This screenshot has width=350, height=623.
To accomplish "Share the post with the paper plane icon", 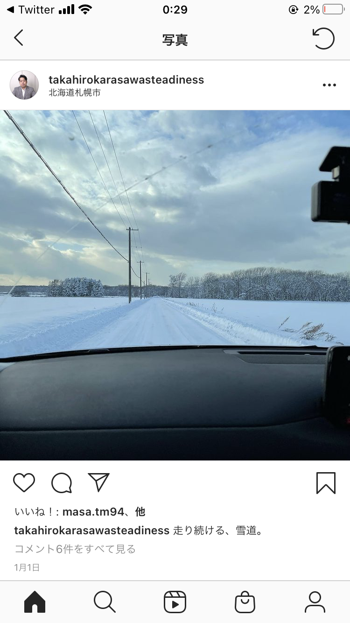I will tap(98, 482).
